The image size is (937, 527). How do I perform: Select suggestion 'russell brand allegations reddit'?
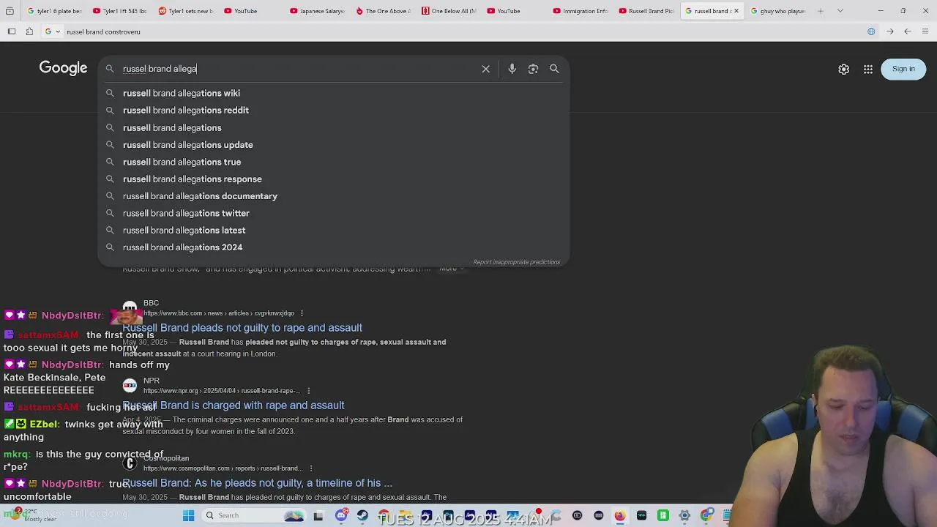coord(333,110)
